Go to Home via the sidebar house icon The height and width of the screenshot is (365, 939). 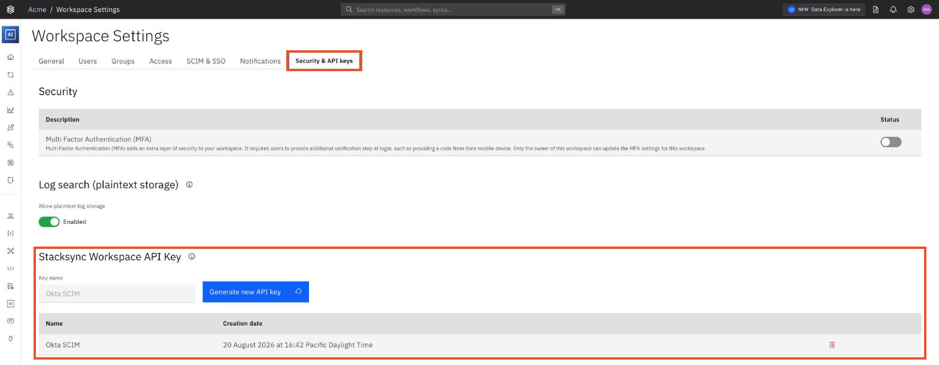click(10, 57)
